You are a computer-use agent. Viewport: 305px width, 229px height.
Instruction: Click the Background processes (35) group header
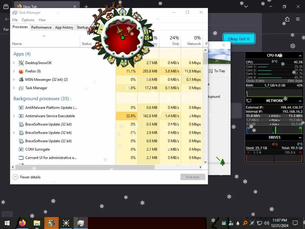(x=41, y=99)
